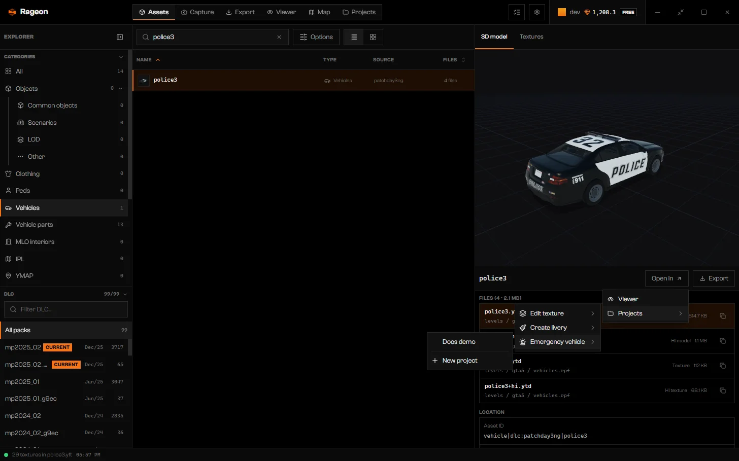Image resolution: width=739 pixels, height=461 pixels.
Task: Switch to the Viewer tab
Action: click(x=282, y=12)
